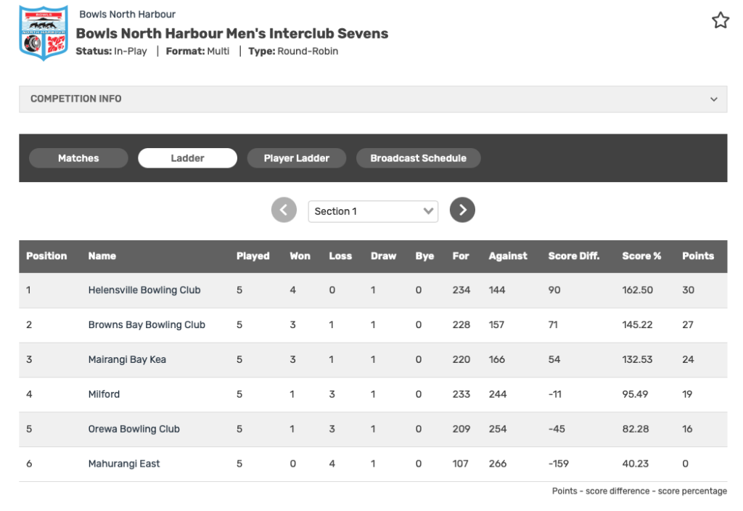Click the ladder sorting footnote text
The height and width of the screenshot is (511, 743).
click(639, 491)
